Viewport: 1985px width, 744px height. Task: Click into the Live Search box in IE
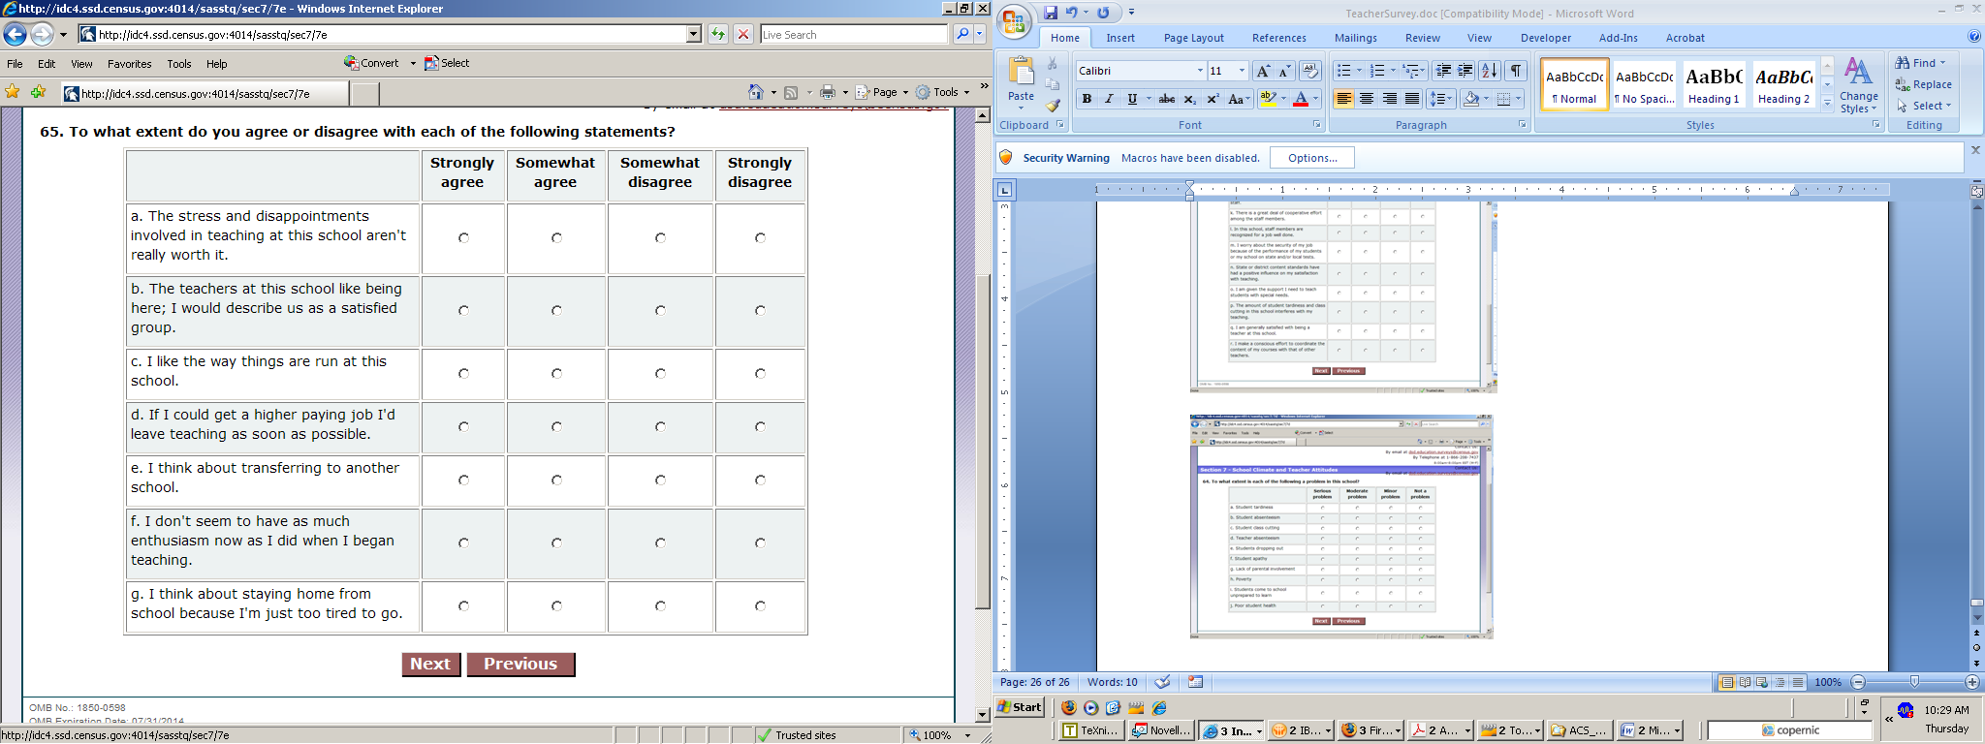click(x=853, y=35)
